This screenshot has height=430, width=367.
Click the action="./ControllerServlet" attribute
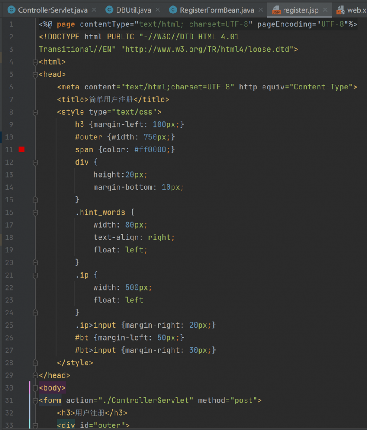pos(130,401)
